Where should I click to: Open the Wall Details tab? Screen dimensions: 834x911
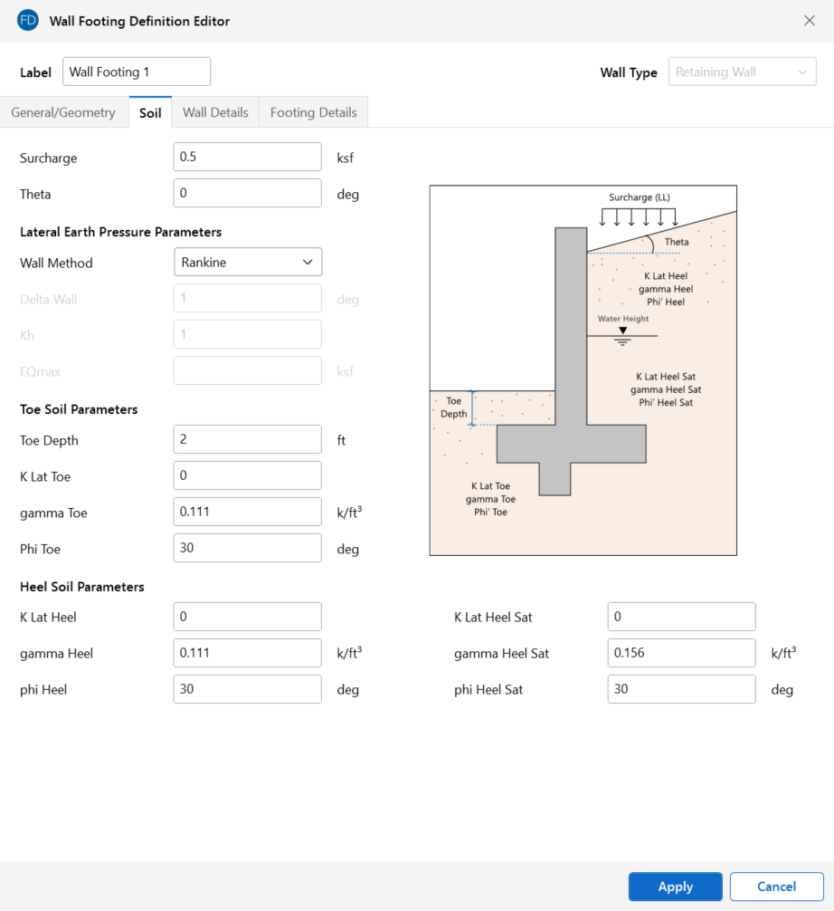pyautogui.click(x=215, y=112)
